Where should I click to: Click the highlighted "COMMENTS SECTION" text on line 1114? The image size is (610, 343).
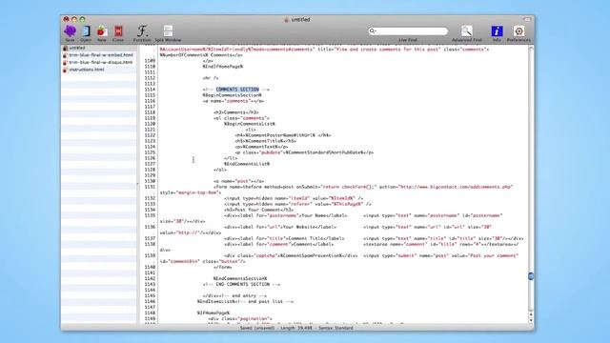point(237,90)
